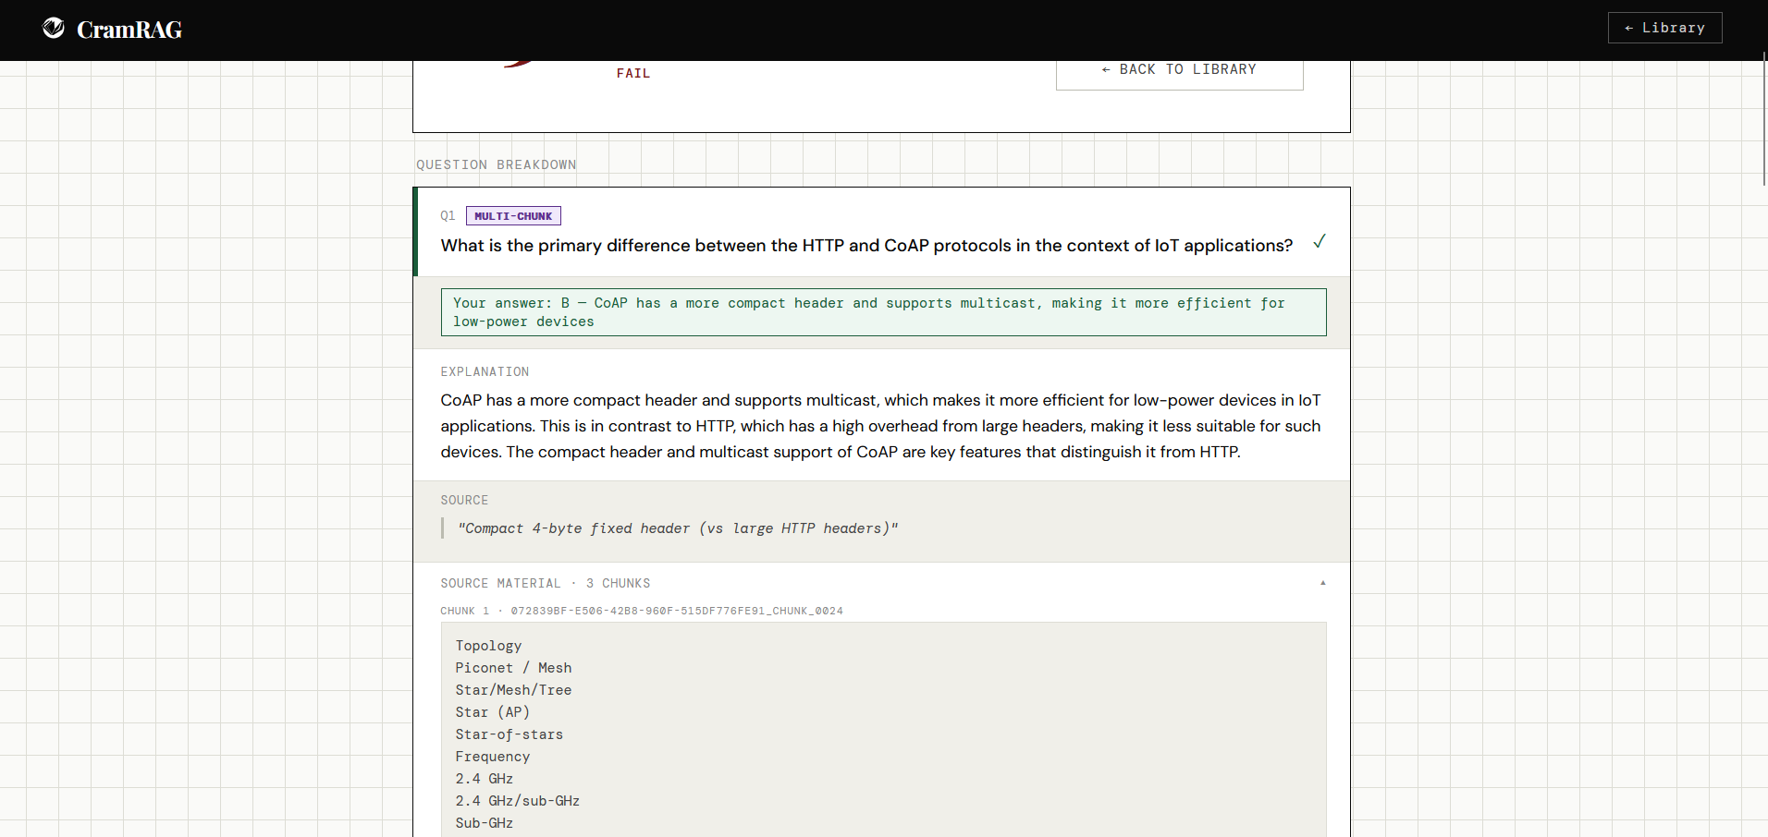Click the Source Material · 3 Chunks heading

coord(546,584)
